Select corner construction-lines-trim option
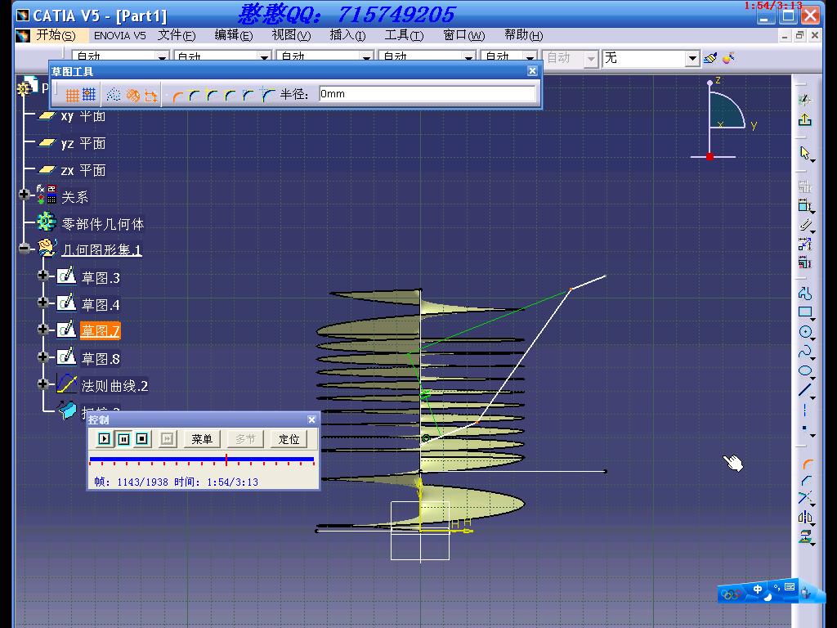The width and height of the screenshot is (837, 628). (x=248, y=96)
